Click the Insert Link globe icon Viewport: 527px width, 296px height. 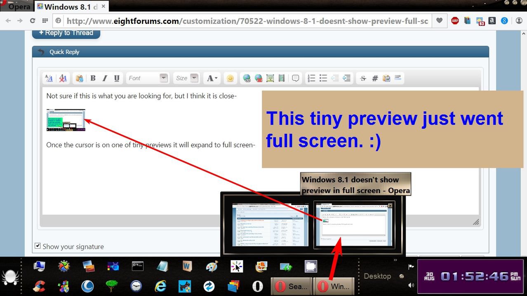(x=247, y=78)
